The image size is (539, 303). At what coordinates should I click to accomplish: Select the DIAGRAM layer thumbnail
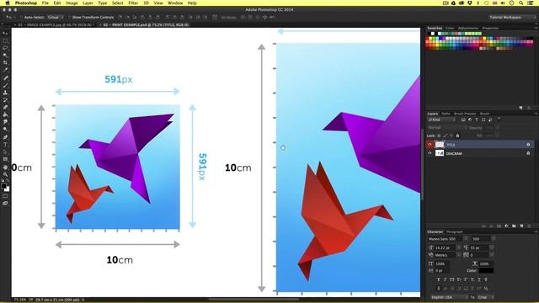[440, 153]
